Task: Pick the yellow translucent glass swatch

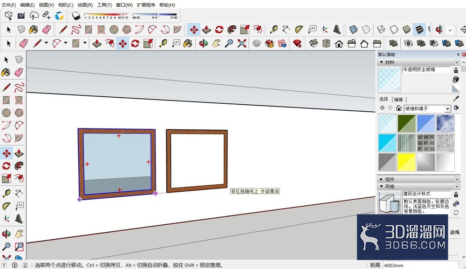Action: (406, 162)
